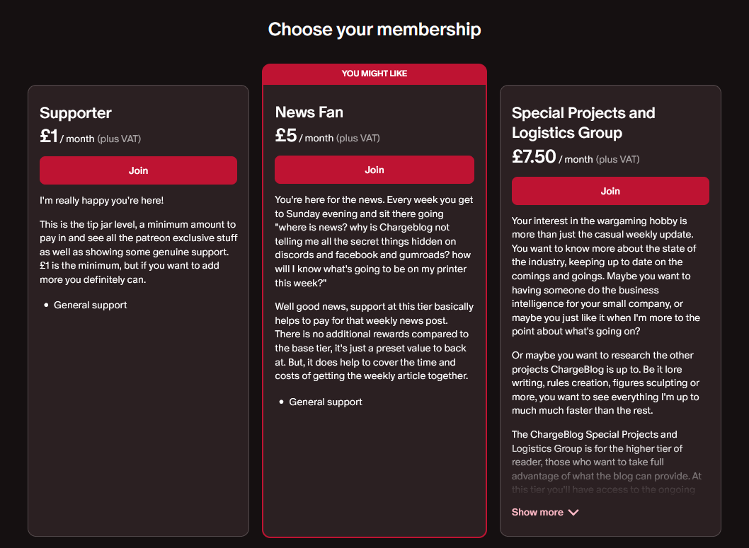Join the £7.50 Special Projects tier

[610, 191]
